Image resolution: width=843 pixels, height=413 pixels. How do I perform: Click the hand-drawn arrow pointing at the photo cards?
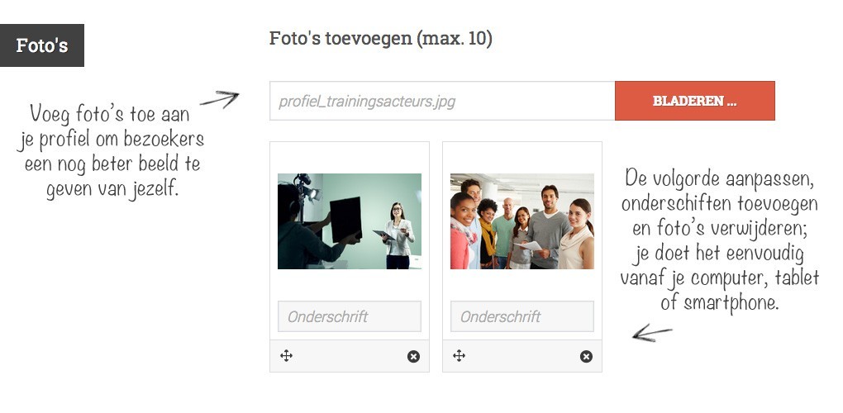[x=651, y=332]
